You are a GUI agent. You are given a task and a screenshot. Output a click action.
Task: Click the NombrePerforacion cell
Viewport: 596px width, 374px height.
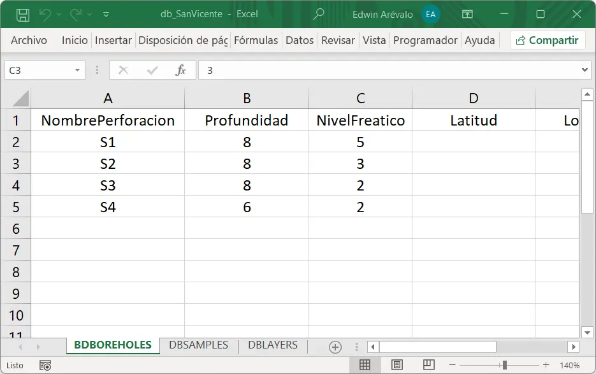(108, 120)
